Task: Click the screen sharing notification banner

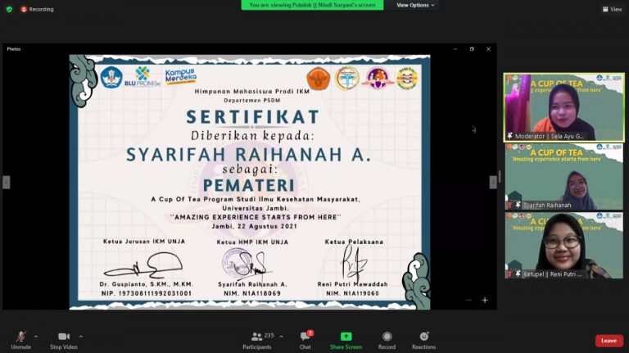Action: tap(312, 5)
